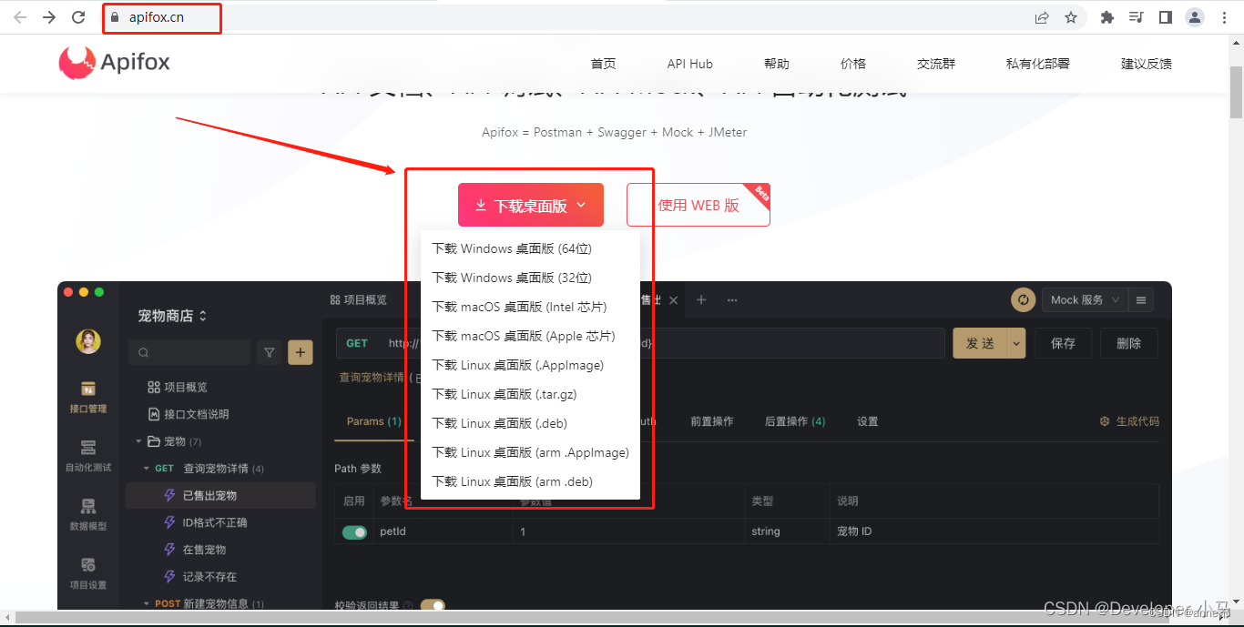
Task: Select 下载 Linux 桌面版 (.AppImage)
Action: (531, 365)
